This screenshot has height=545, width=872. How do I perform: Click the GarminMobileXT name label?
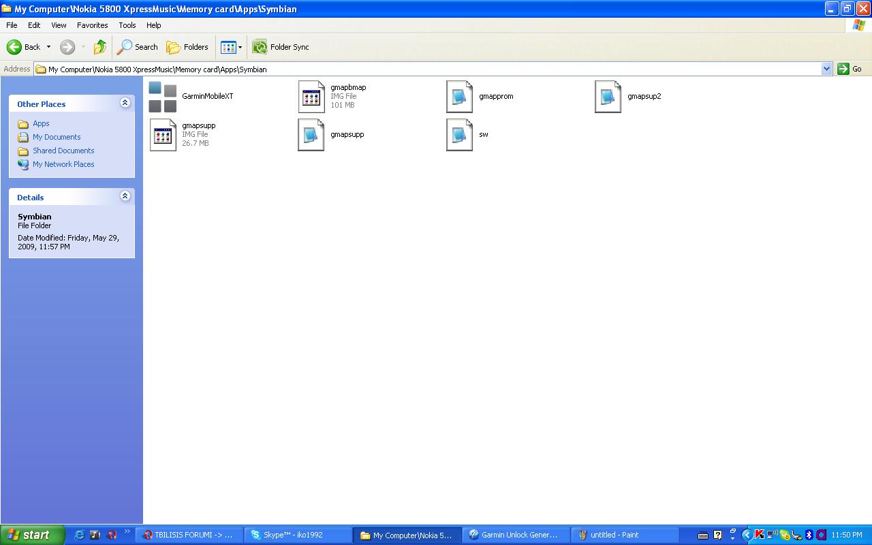208,96
